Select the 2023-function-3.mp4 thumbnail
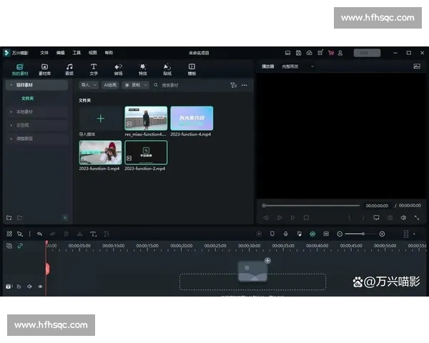 (x=100, y=152)
